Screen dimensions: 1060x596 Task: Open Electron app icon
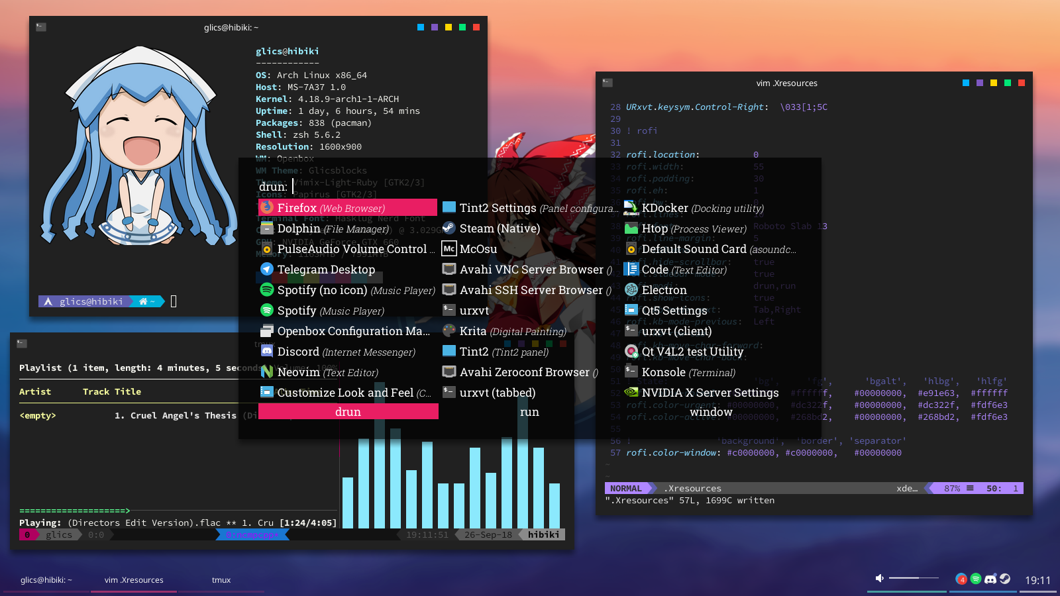point(631,290)
